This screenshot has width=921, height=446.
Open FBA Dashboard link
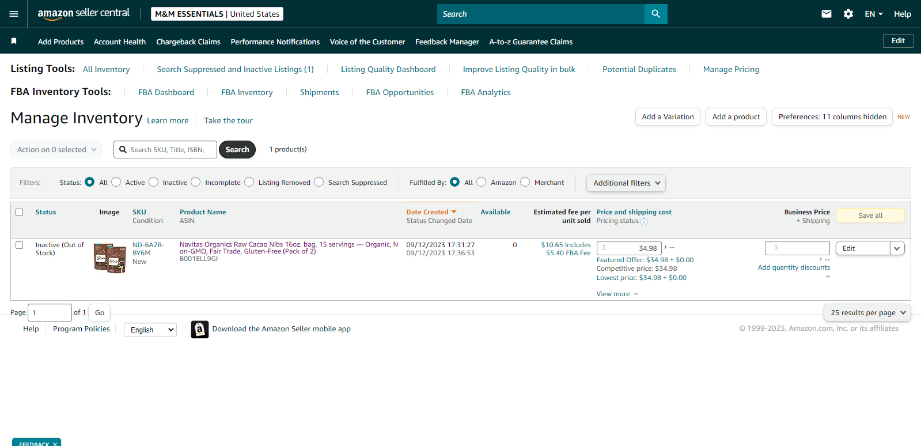(166, 92)
